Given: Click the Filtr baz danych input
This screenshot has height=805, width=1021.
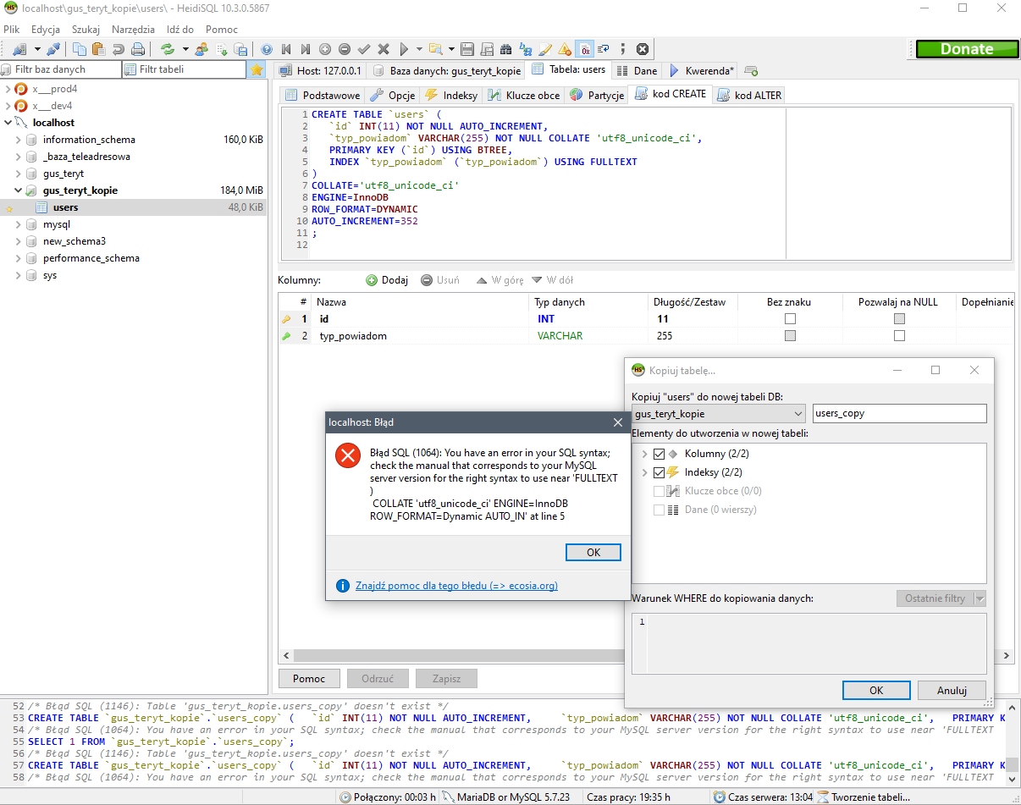Looking at the screenshot, I should click(62, 69).
